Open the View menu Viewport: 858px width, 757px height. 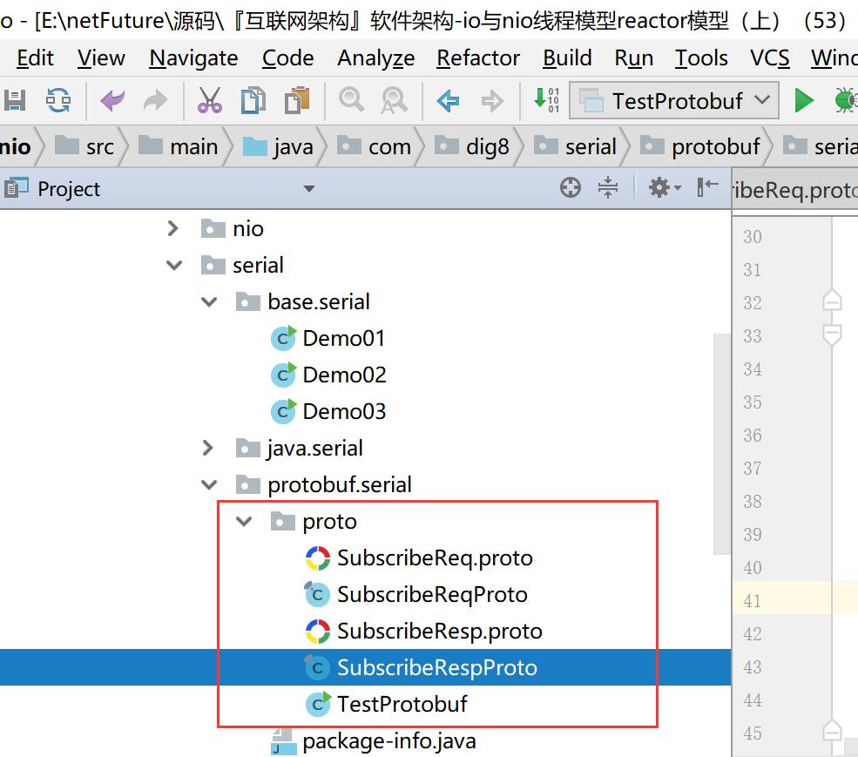point(101,58)
